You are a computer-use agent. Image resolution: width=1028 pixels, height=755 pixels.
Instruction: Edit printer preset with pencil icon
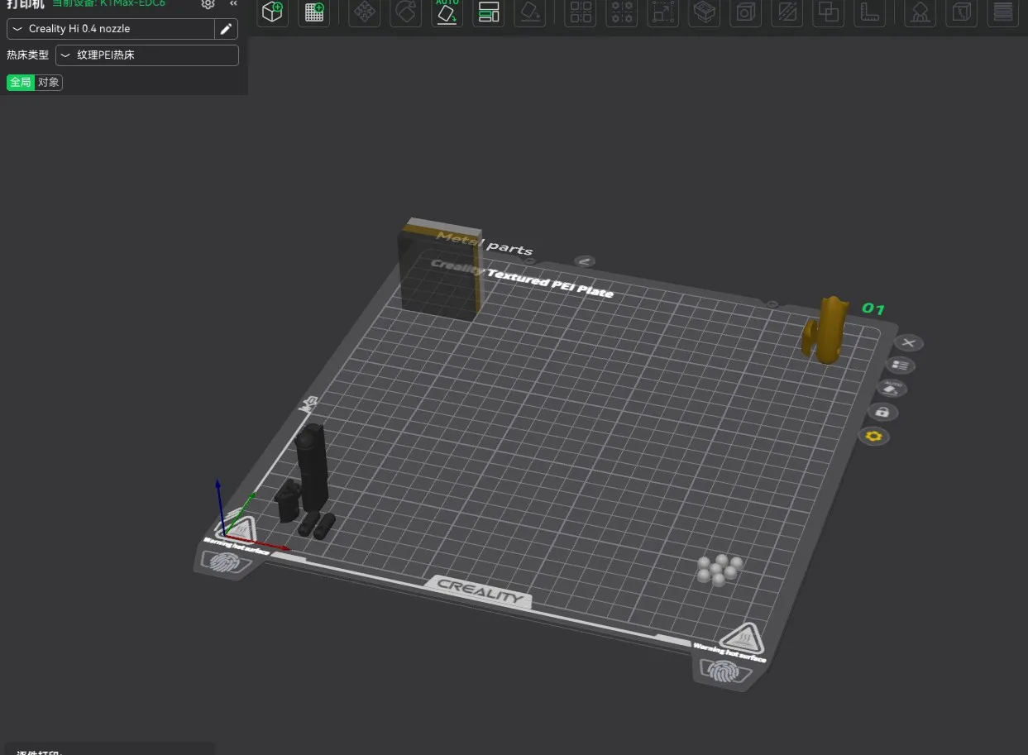click(x=226, y=29)
